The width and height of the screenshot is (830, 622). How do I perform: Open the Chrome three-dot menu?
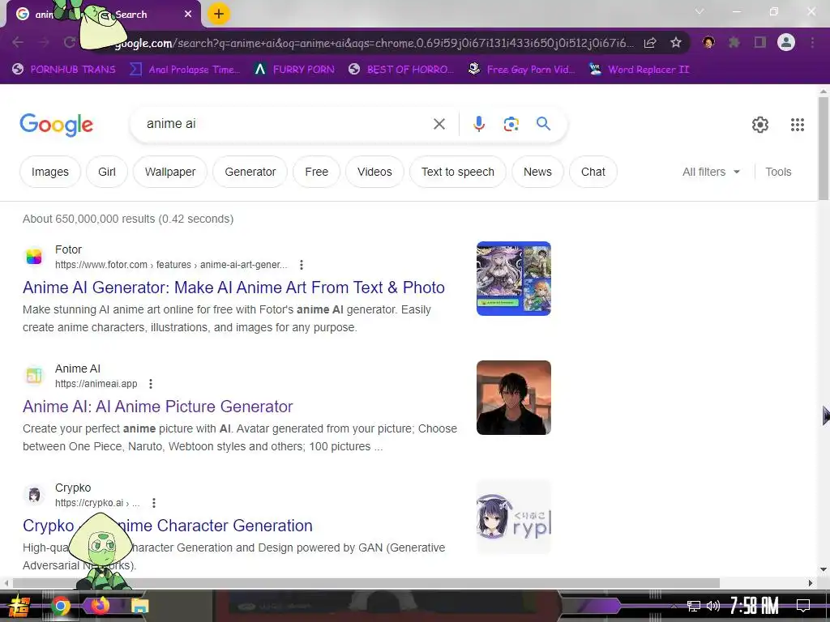tap(812, 42)
